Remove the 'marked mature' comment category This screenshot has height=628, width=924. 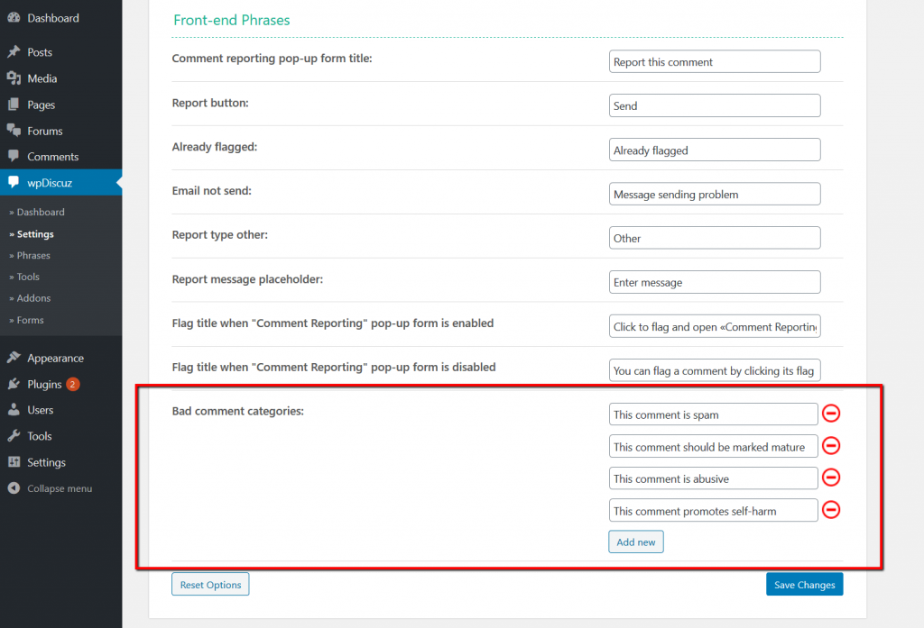(x=831, y=445)
